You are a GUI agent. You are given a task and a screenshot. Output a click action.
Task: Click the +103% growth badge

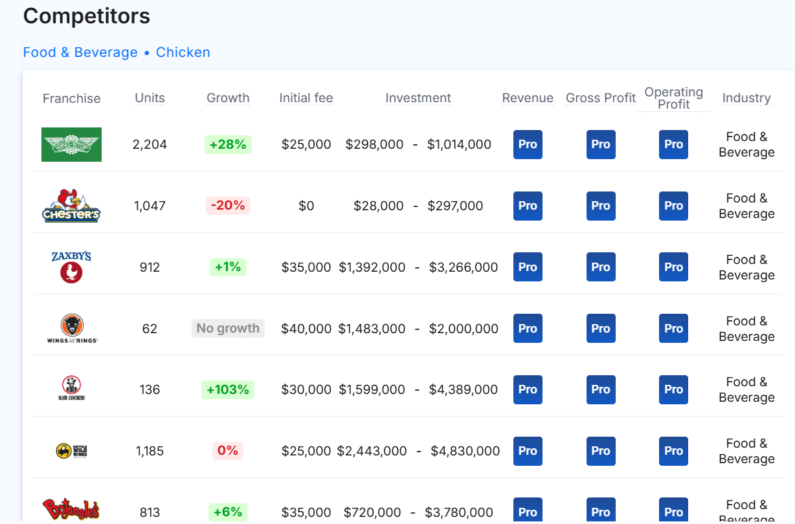pos(228,389)
